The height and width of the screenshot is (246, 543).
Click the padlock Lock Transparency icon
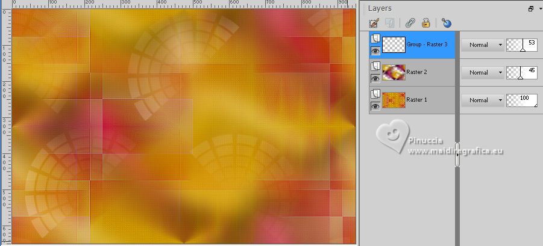click(x=426, y=23)
